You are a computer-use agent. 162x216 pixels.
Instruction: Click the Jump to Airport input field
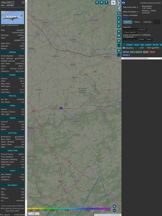coord(130,39)
